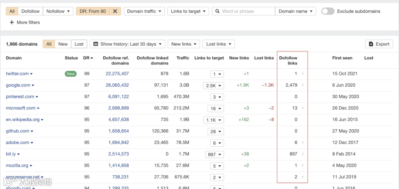Screen dimensions: 399x189
Task: Open the Domain traffic dropdown
Action: click(x=144, y=11)
